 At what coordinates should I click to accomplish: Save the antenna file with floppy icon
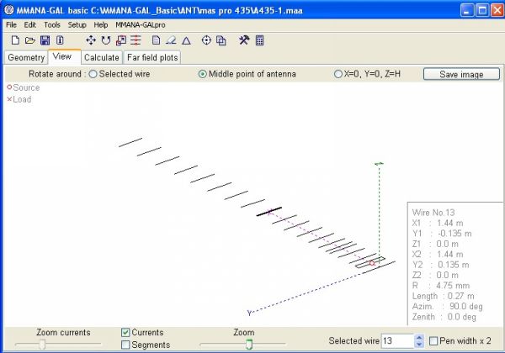(x=45, y=40)
